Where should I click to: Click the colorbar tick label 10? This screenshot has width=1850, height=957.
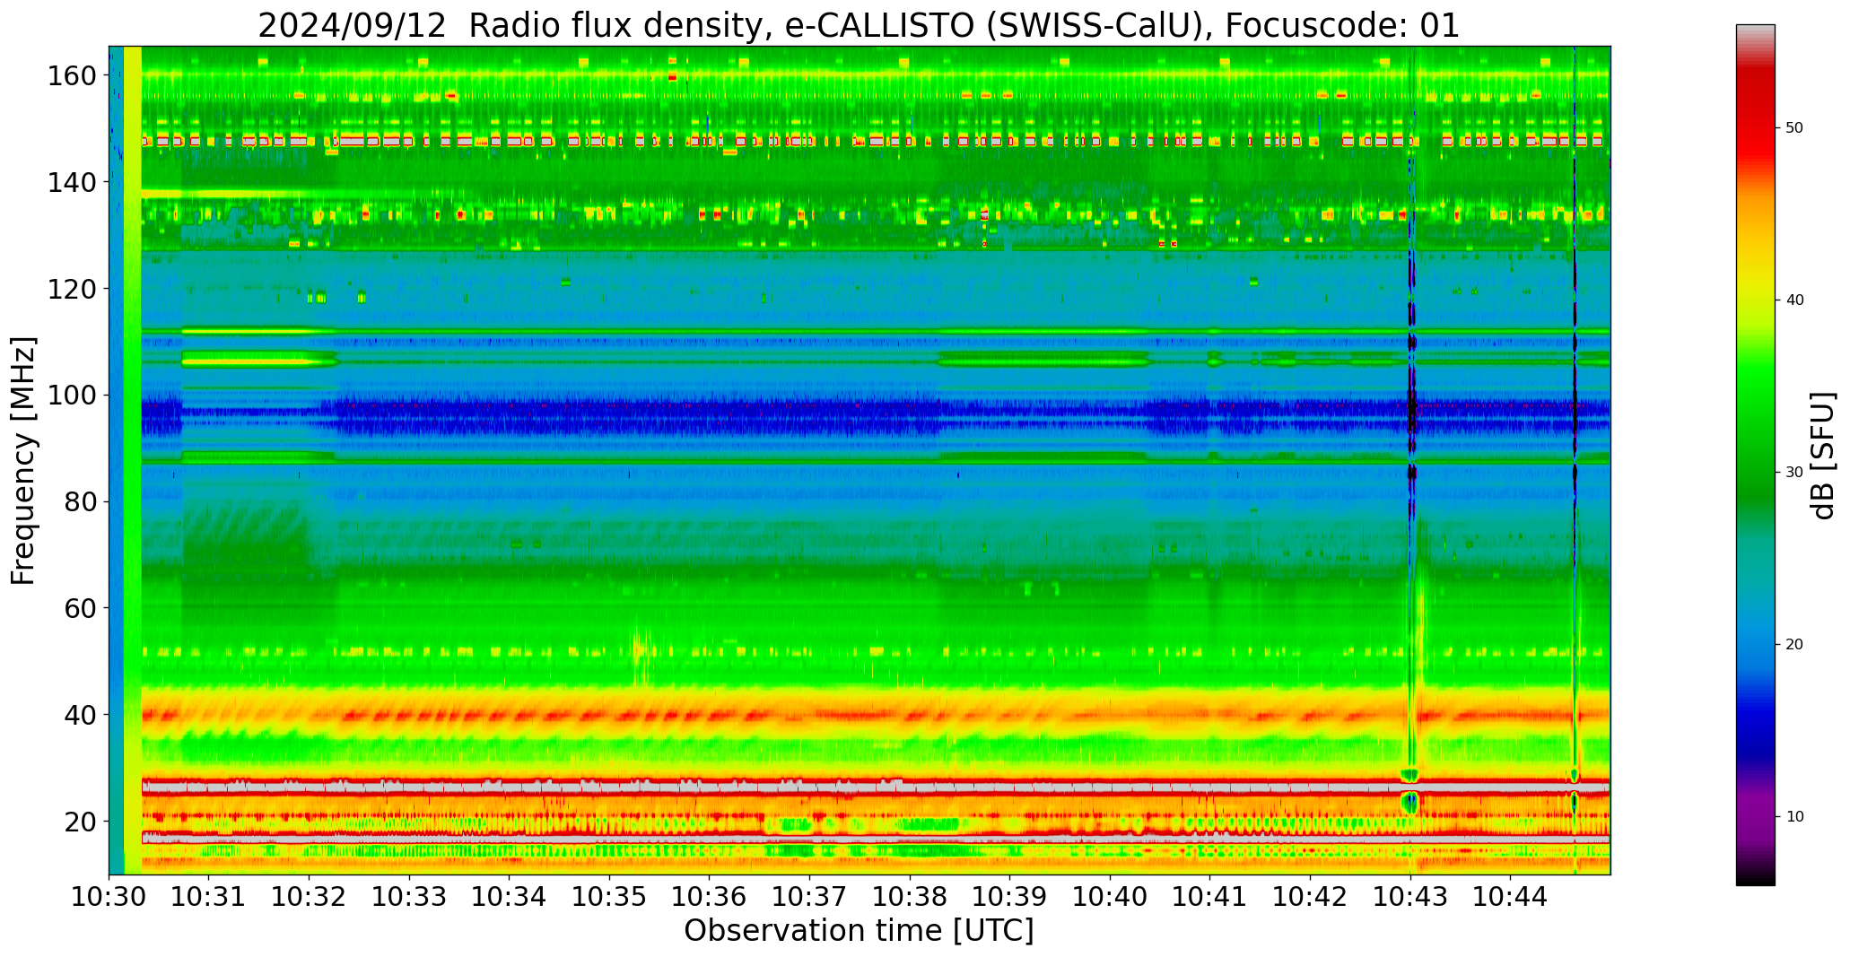1794,817
